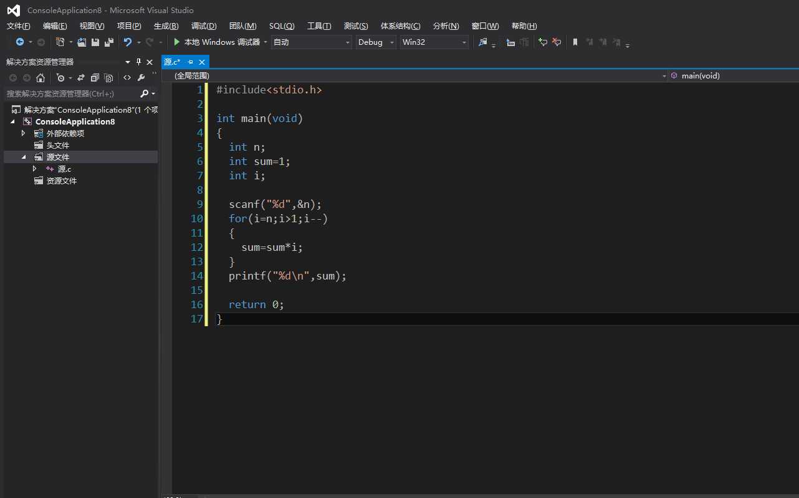Click the Redo toolbar icon

pyautogui.click(x=150, y=42)
